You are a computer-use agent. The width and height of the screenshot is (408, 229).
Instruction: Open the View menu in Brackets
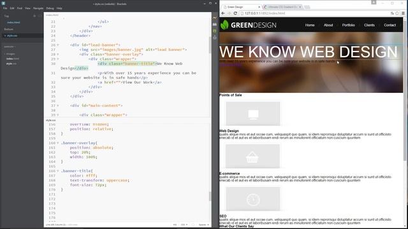click(27, 8)
